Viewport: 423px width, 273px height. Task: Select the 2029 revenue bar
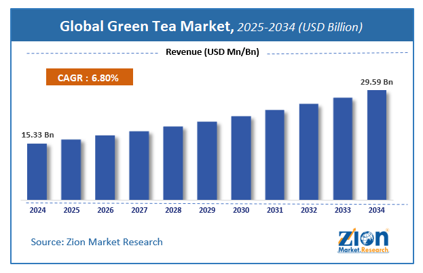click(x=207, y=161)
